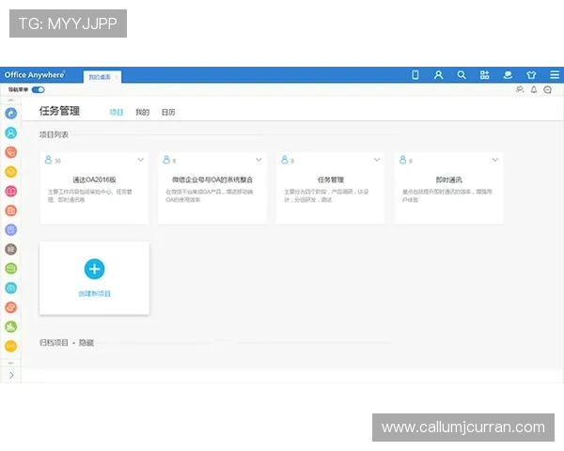Click the purple sidebar icon

(10, 230)
